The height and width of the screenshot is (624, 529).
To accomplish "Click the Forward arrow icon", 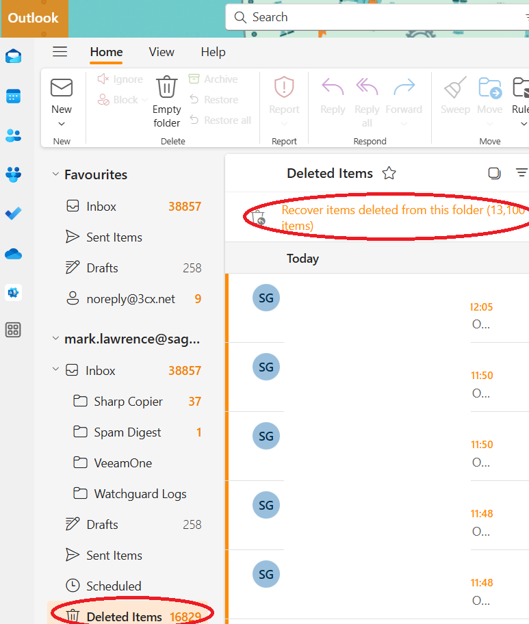I will coord(404,87).
